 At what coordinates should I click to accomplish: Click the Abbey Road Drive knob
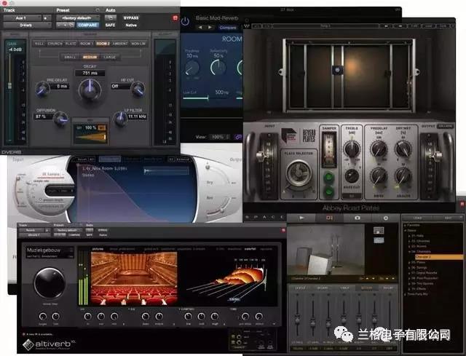(x=379, y=176)
